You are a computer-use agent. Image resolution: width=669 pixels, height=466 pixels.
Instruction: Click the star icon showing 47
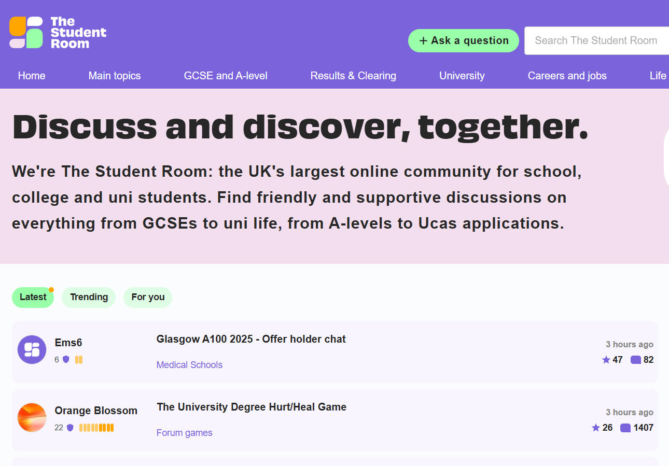(x=606, y=360)
